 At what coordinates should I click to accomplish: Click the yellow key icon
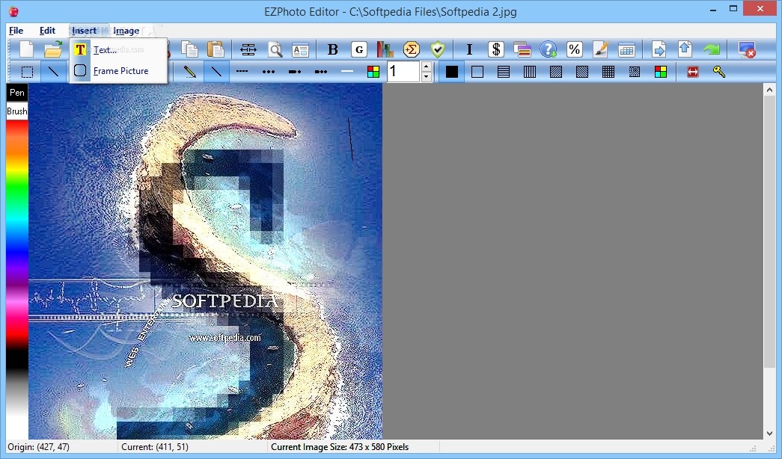point(718,72)
